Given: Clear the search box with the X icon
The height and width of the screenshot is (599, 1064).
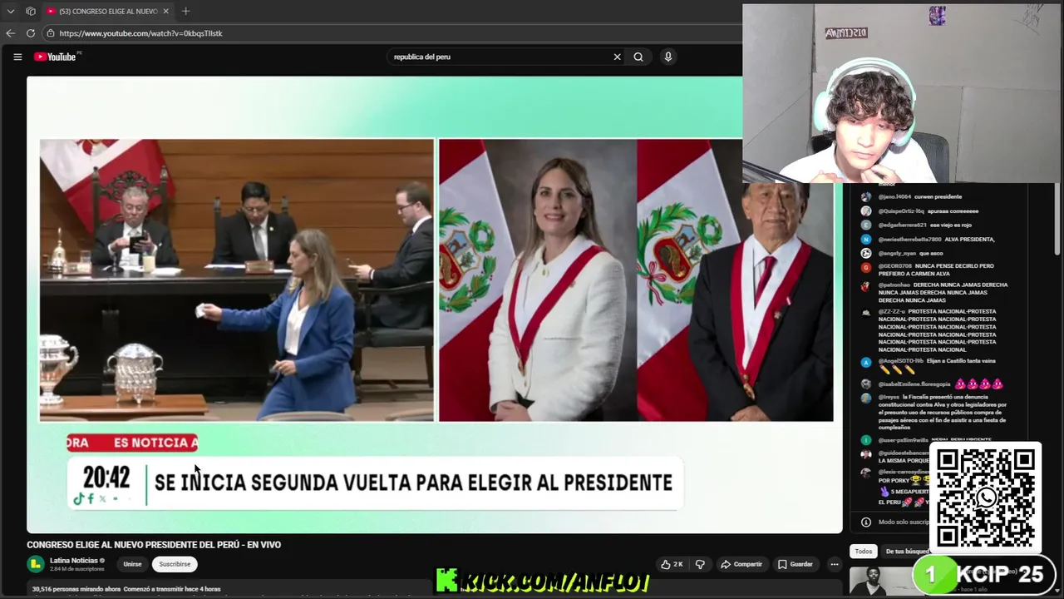Looking at the screenshot, I should click(x=617, y=57).
